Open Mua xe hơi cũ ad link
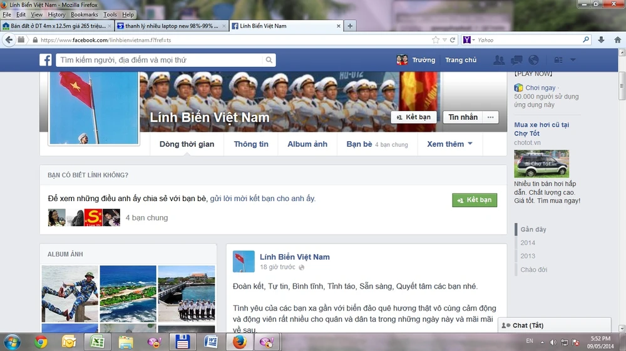Screen dimensions: 626x351 click(x=541, y=129)
